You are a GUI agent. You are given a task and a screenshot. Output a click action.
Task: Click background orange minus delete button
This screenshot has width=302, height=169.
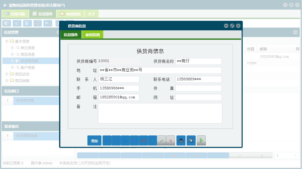[x=196, y=156]
